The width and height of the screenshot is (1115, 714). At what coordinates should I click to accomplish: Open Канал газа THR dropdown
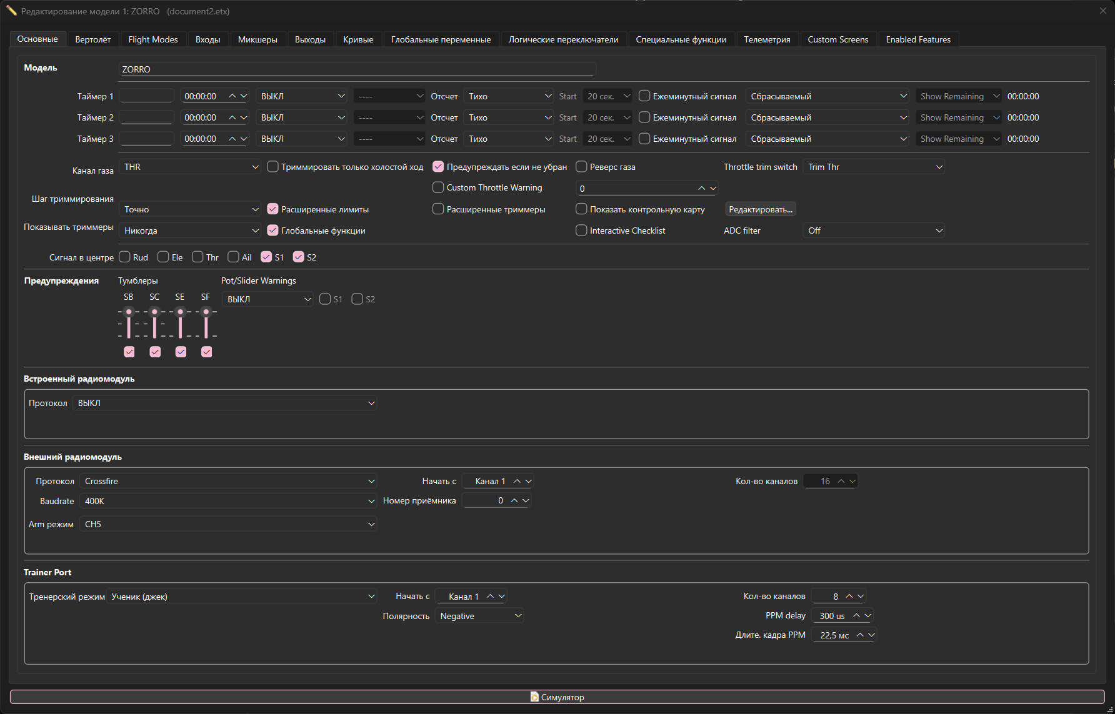click(190, 167)
